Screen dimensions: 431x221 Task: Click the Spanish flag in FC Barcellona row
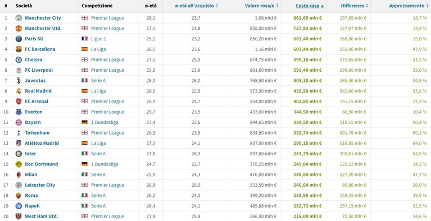tap(85, 49)
